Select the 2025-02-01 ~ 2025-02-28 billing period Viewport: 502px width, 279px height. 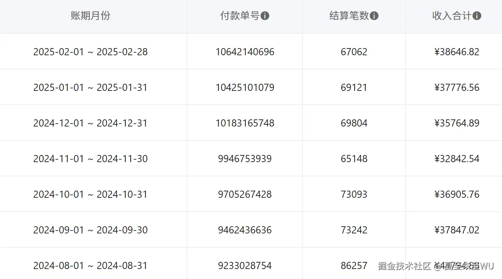[90, 52]
